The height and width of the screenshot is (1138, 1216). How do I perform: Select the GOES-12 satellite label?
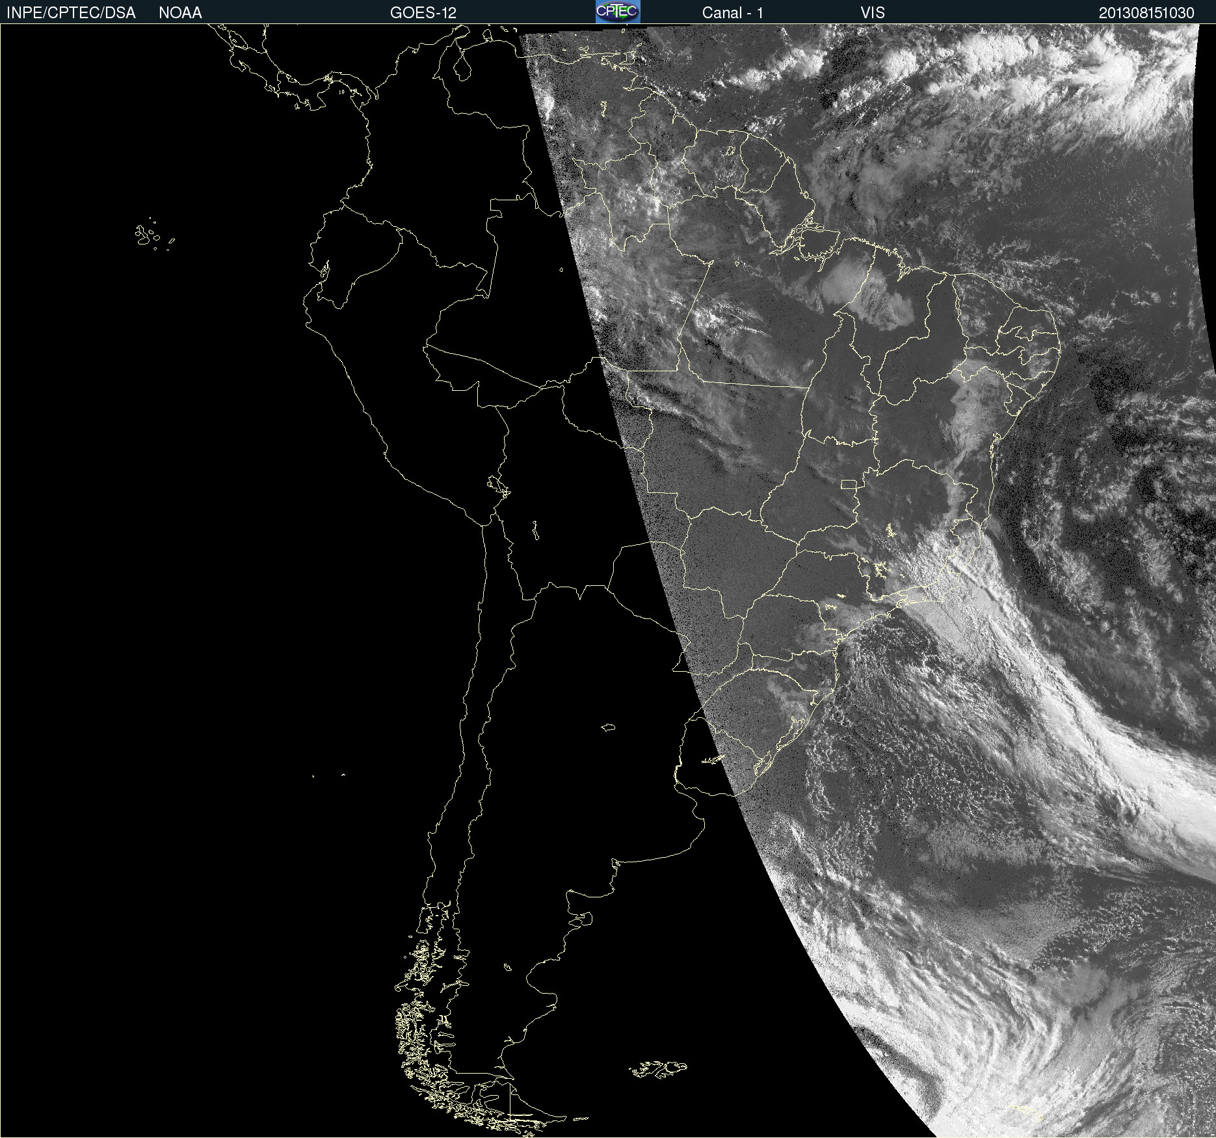(x=423, y=13)
